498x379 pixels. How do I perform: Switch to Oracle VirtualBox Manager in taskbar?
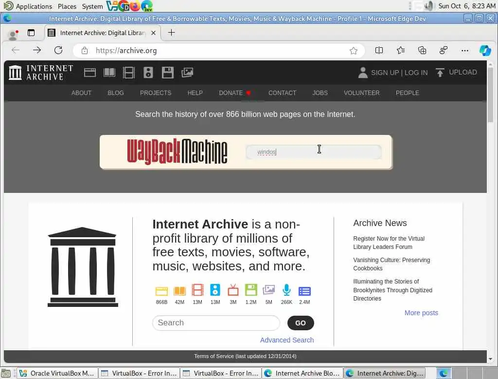[x=57, y=373]
